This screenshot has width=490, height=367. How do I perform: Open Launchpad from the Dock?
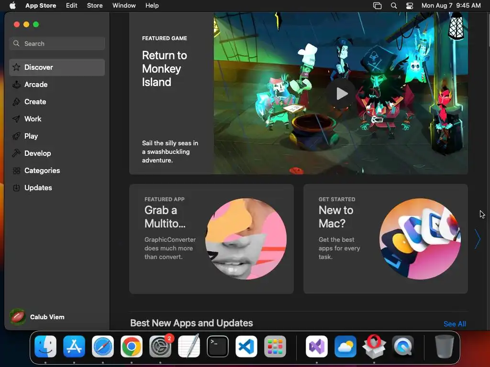tap(275, 346)
